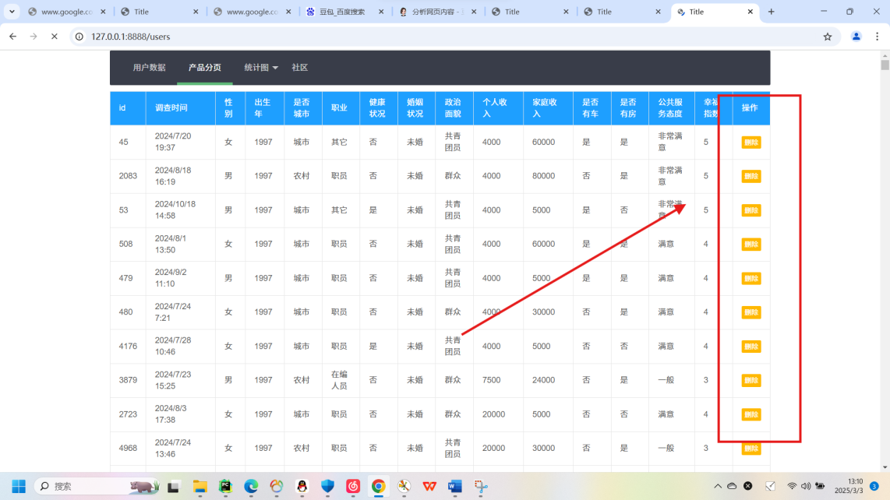The height and width of the screenshot is (500, 890).
Task: Click the Google Chrome taskbar icon
Action: coord(379,487)
